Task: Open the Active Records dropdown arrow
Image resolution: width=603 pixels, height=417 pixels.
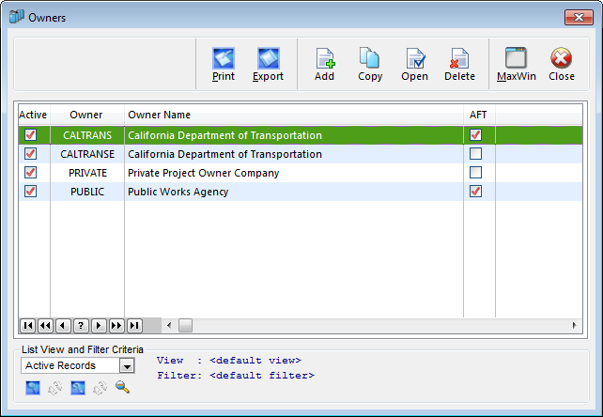Action: (x=127, y=365)
